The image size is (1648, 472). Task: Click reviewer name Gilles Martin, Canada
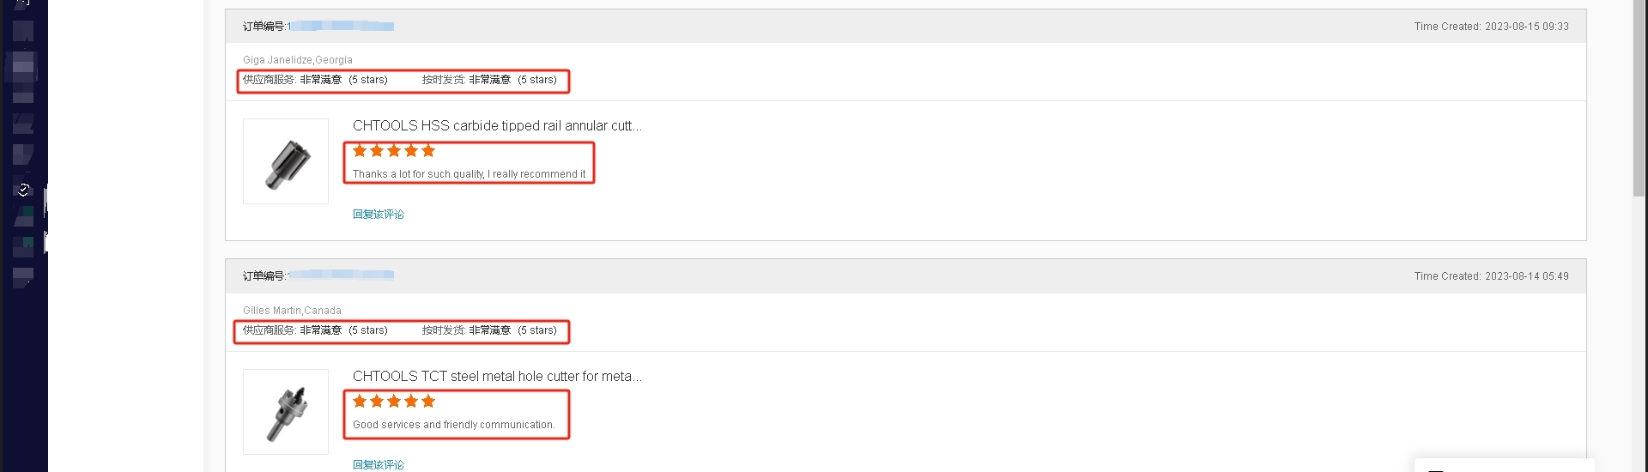click(292, 311)
